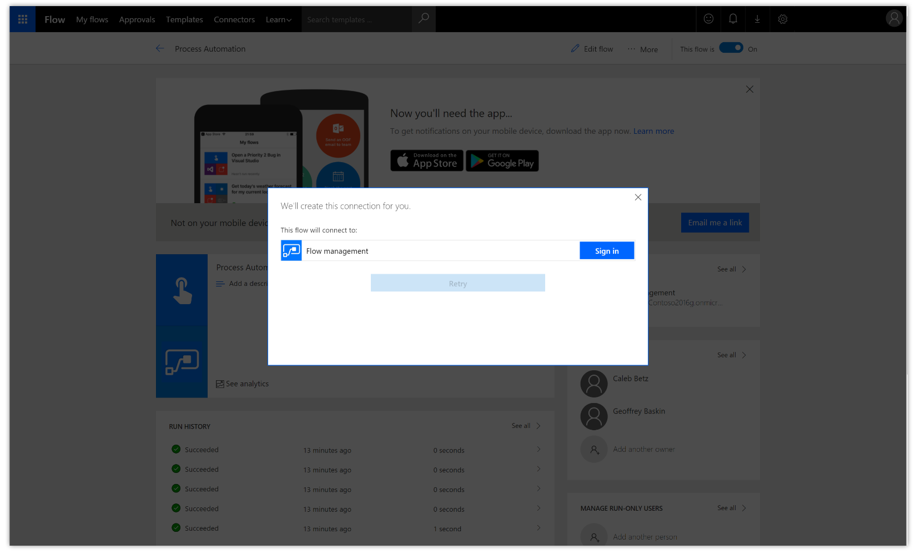The image size is (916, 554).
Task: Click the Retry button
Action: pyautogui.click(x=458, y=283)
